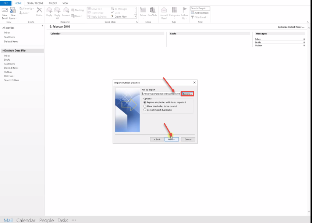Click the Next > button
Screen dimensions: 312x223
(171, 139)
